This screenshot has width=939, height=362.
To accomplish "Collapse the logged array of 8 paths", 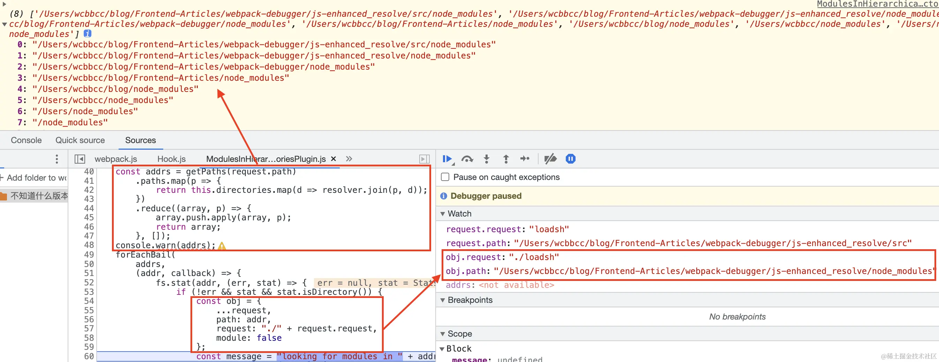I will (5, 24).
